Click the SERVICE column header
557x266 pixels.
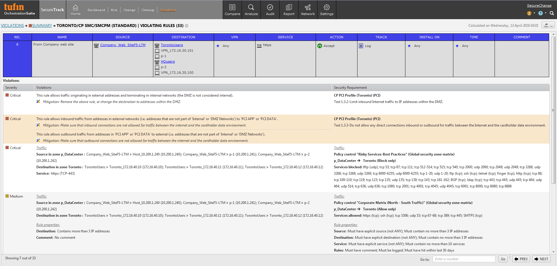pos(285,37)
